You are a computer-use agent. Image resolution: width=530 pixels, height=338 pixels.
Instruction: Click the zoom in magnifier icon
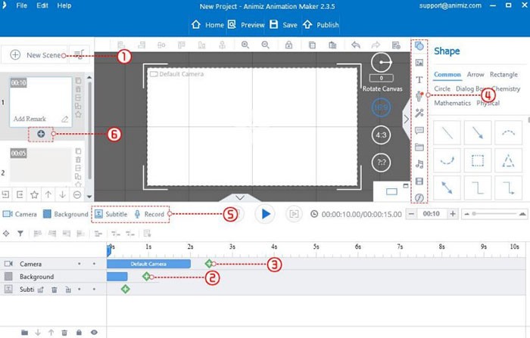245,45
